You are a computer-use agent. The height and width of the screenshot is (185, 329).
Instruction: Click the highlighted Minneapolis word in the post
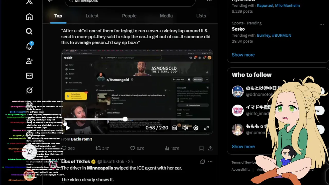(x=100, y=168)
